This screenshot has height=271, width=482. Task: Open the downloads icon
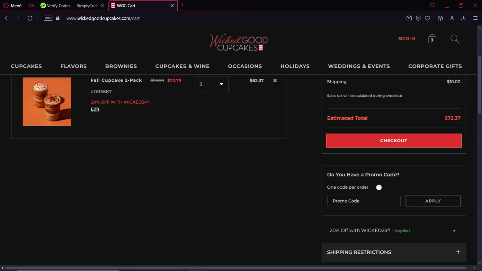(463, 18)
